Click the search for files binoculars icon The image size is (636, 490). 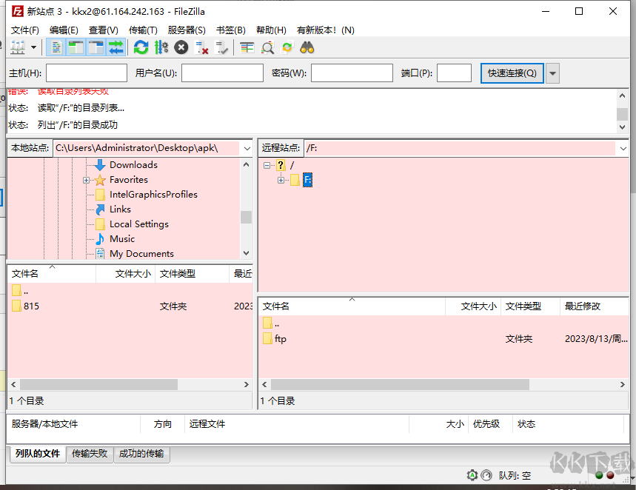307,47
